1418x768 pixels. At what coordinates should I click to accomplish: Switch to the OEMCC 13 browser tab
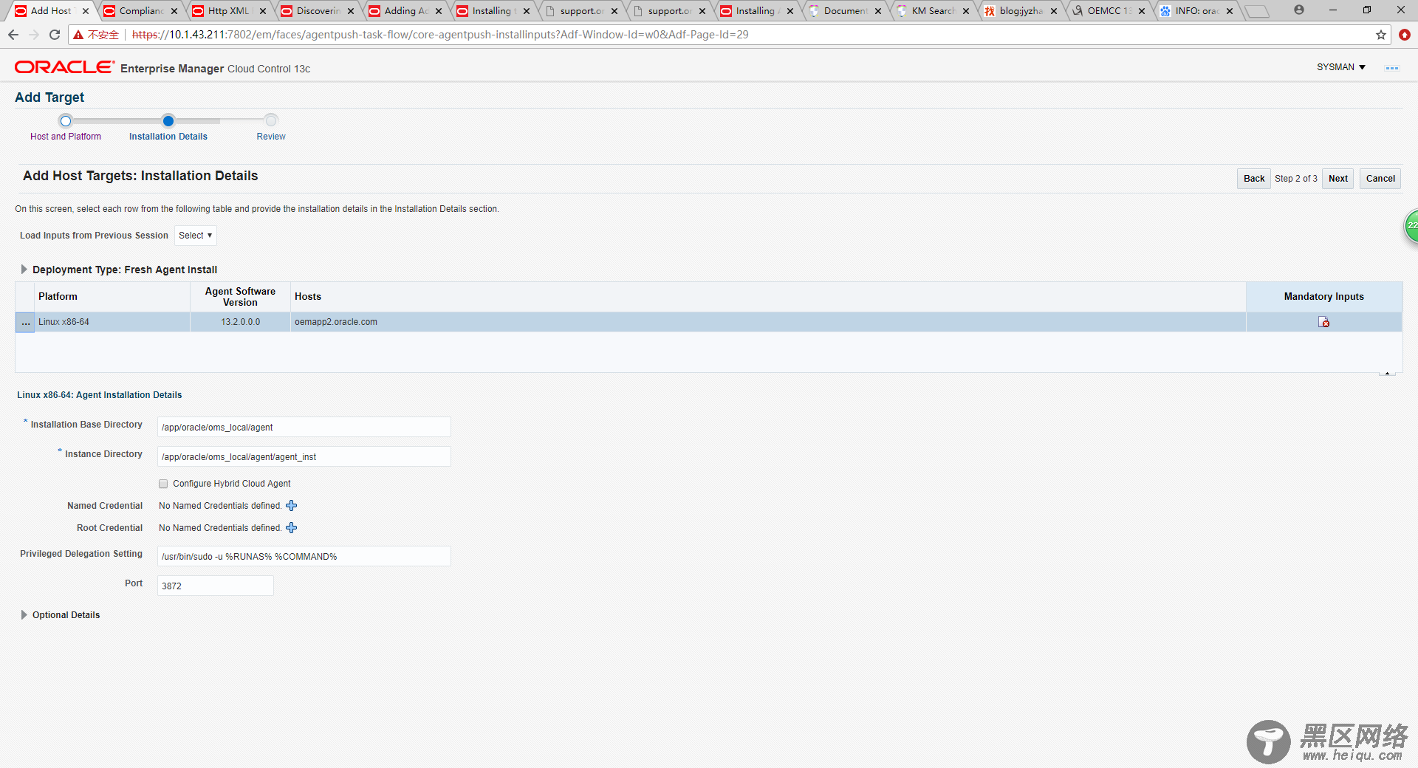(x=1109, y=11)
